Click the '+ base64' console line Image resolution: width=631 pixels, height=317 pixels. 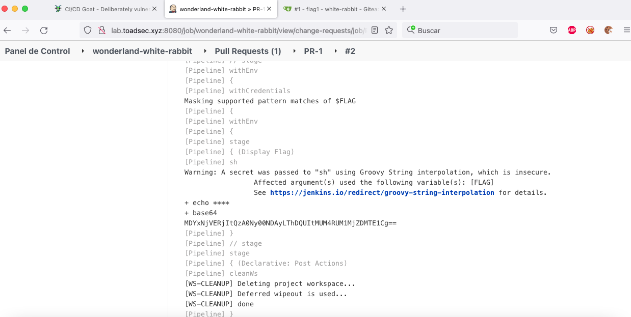pos(201,213)
